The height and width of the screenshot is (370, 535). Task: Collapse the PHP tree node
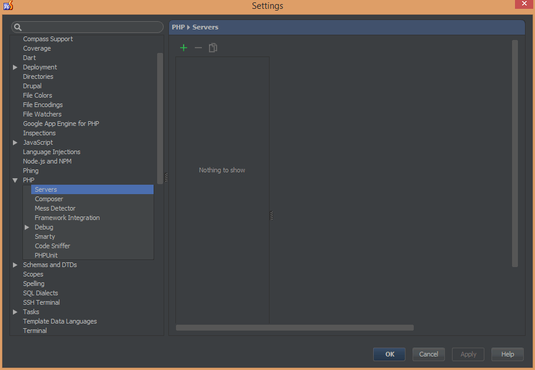pyautogui.click(x=15, y=180)
